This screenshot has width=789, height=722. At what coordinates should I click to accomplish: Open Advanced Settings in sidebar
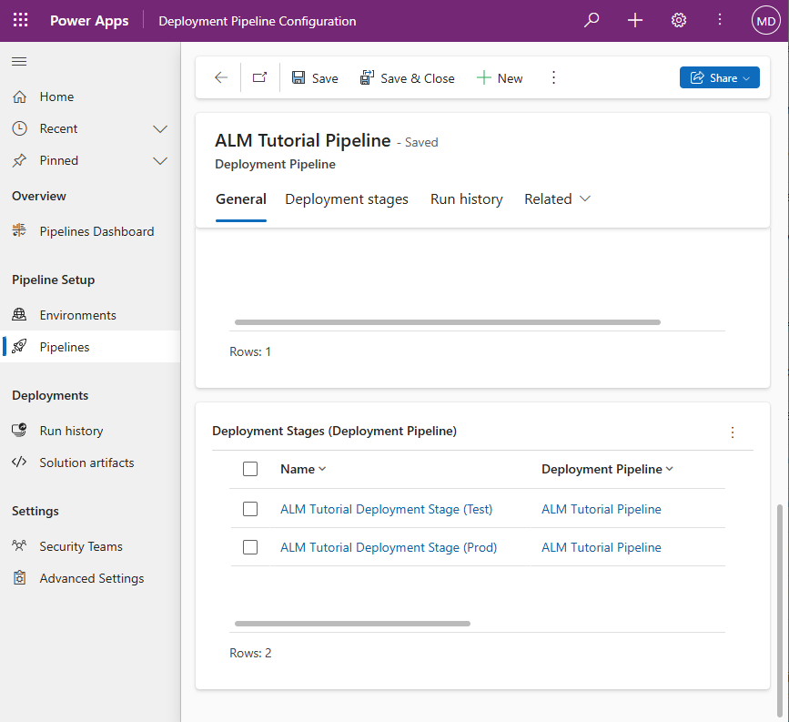point(91,578)
